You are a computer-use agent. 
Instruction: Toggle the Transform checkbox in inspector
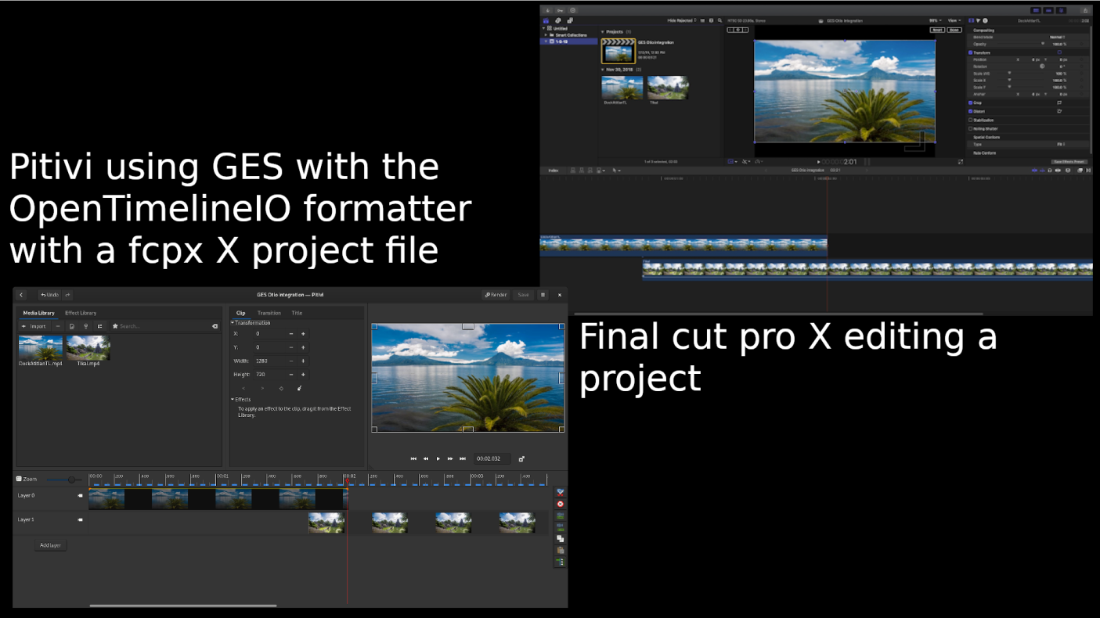coord(971,52)
